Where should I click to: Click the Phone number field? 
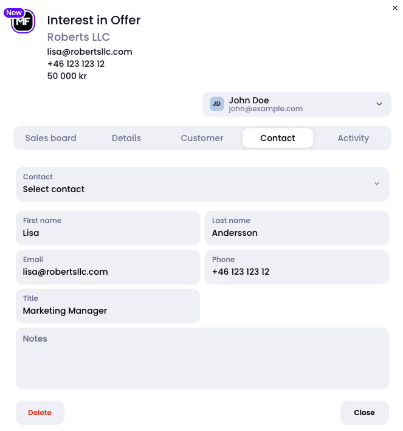coord(297,272)
